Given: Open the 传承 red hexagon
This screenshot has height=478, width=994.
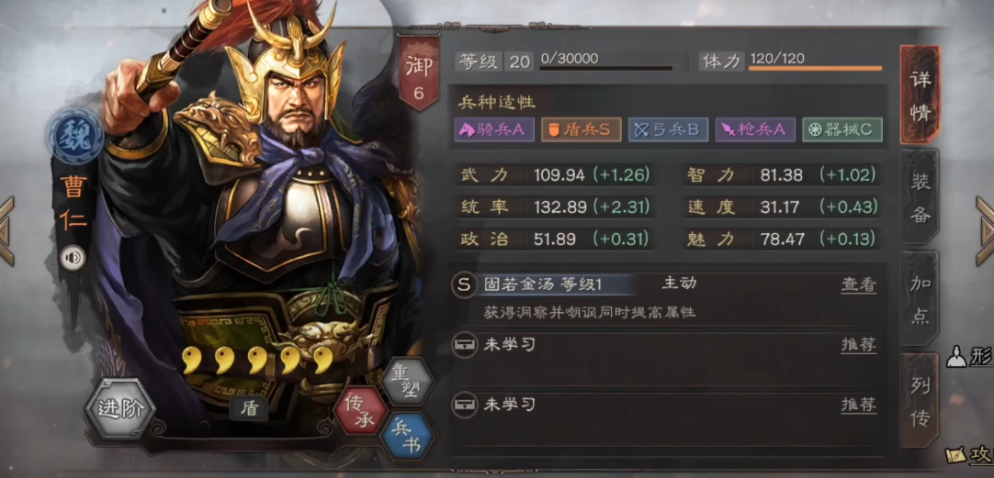Looking at the screenshot, I should click(361, 410).
